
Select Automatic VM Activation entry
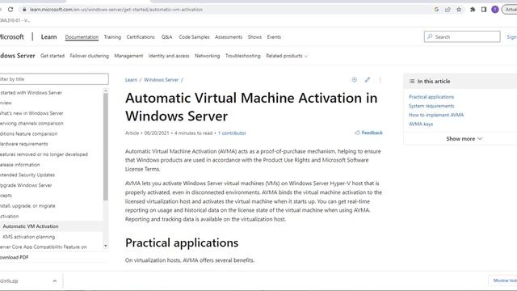(31, 226)
